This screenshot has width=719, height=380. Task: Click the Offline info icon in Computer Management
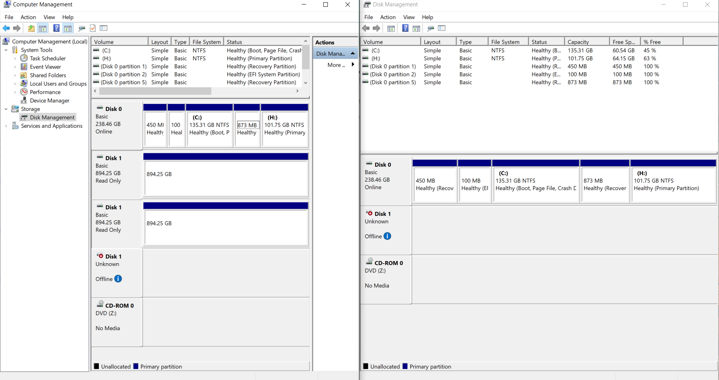coord(118,279)
